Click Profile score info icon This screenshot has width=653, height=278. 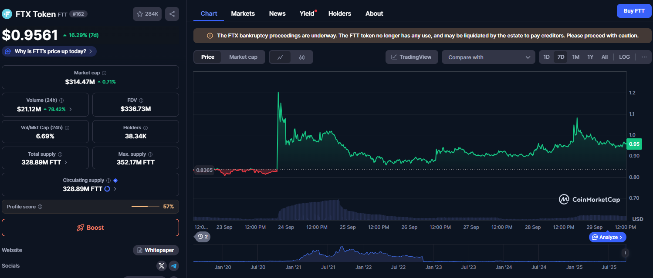(x=40, y=207)
